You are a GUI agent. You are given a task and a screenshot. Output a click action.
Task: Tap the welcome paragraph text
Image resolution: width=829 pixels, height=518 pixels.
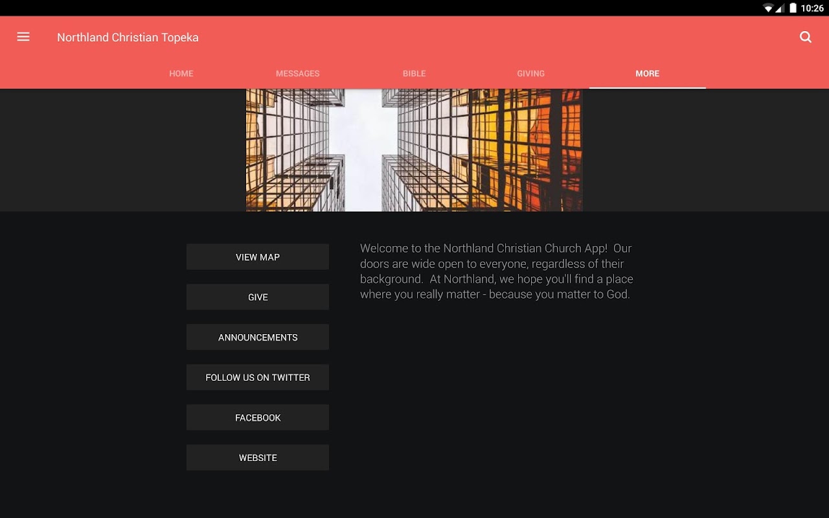(497, 271)
